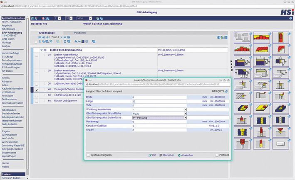Select the blue block with yellow slot thumbnail
The width and height of the screenshot is (295, 180).
coord(280,108)
